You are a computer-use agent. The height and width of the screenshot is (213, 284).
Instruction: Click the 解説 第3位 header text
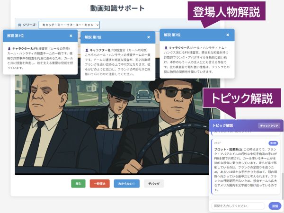pos(172,35)
